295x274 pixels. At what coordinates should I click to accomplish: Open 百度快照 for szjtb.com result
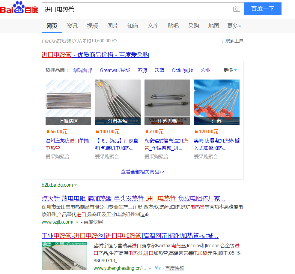pos(93,222)
